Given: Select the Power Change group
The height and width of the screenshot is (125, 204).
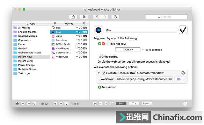Looking at the screenshot, I should [x=31, y=65].
